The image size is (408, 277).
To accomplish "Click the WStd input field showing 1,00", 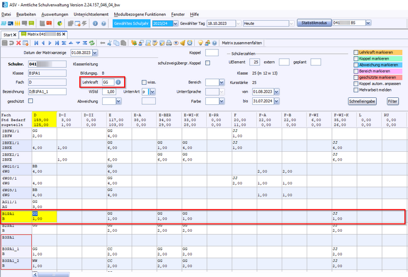I will [x=109, y=92].
